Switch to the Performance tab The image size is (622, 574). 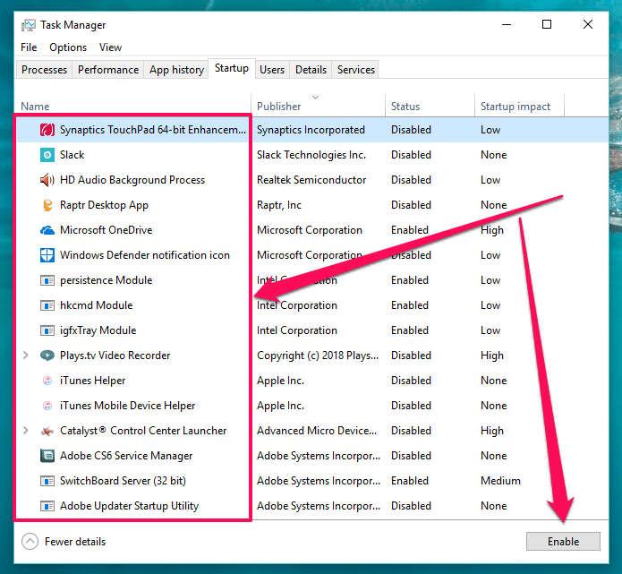click(x=108, y=70)
